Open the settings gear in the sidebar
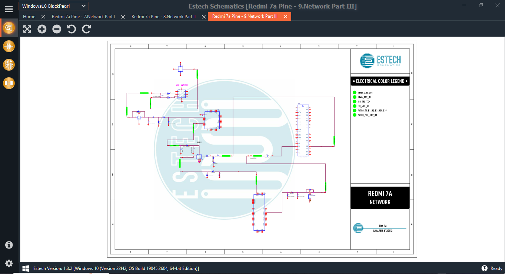The image size is (505, 274). tap(9, 263)
